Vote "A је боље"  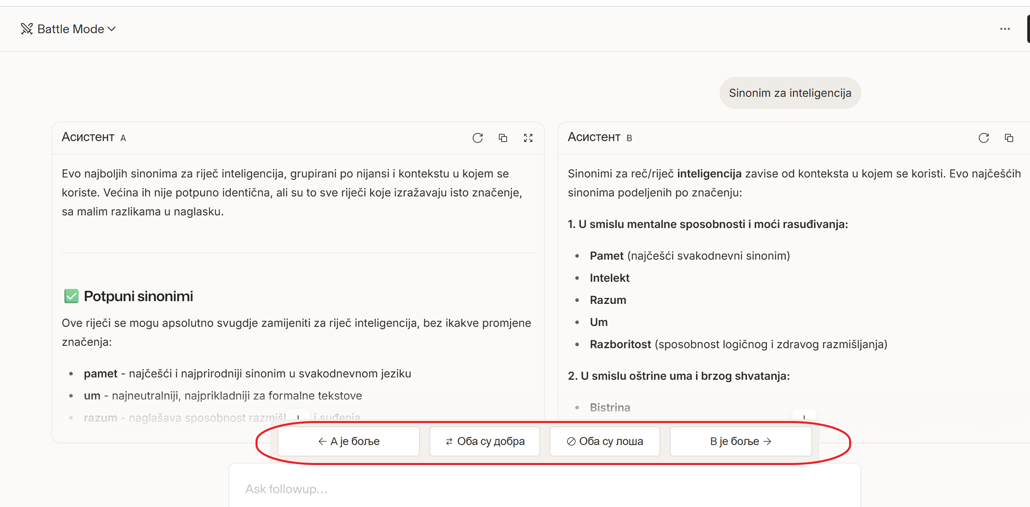(348, 441)
